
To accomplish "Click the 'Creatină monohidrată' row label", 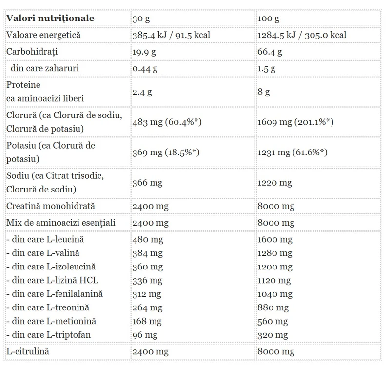I will point(51,206).
